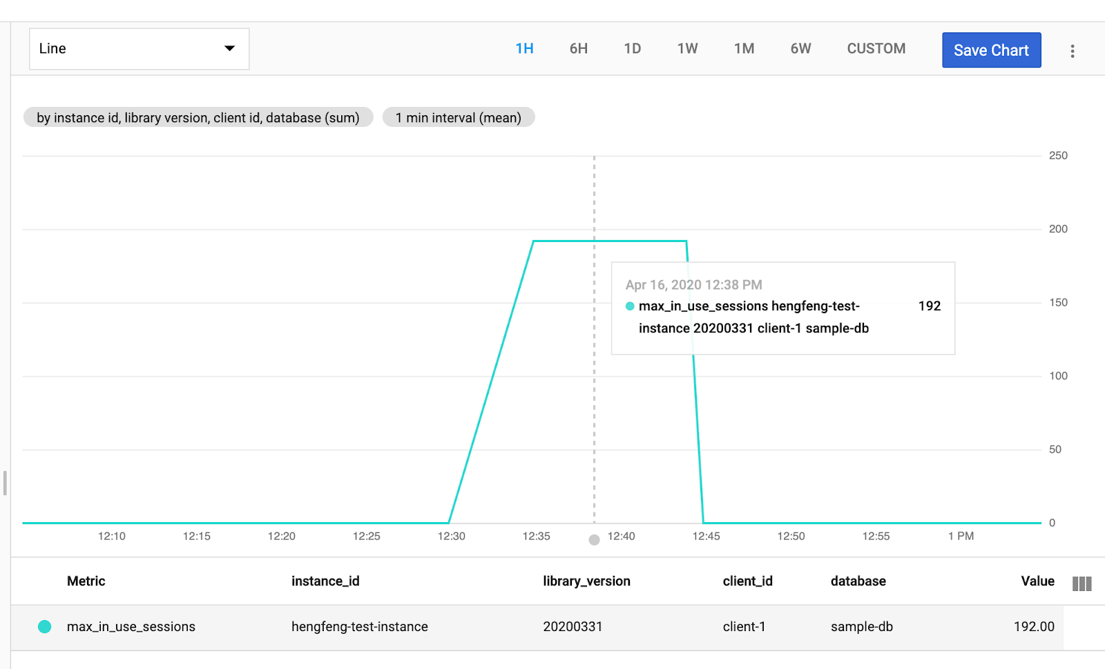Expand the dropdown arrow next to Line
Viewport: 1105px width, 669px height.
[231, 48]
